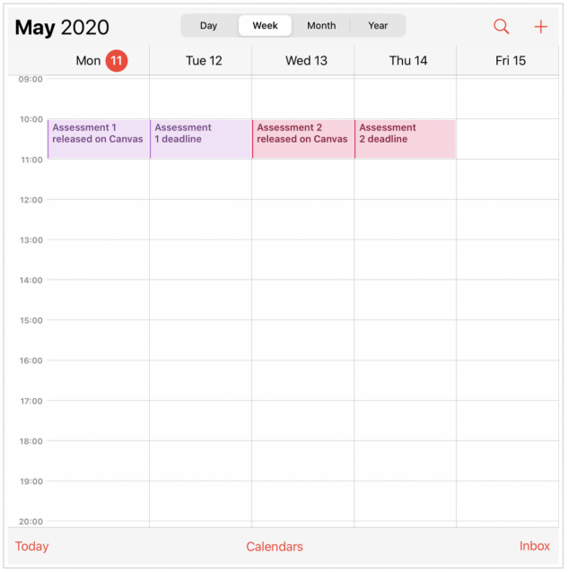Select Wed 13 day header
This screenshot has height=572, width=568.
point(306,61)
